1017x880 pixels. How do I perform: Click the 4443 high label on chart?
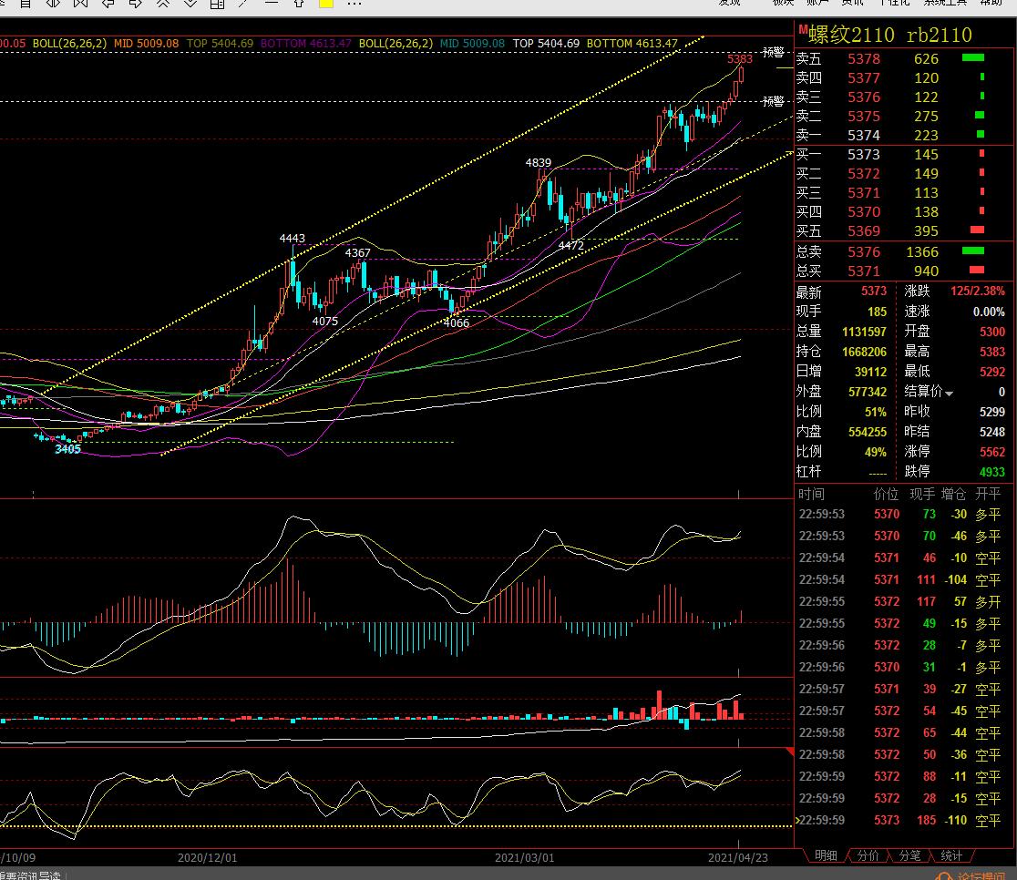pos(292,238)
